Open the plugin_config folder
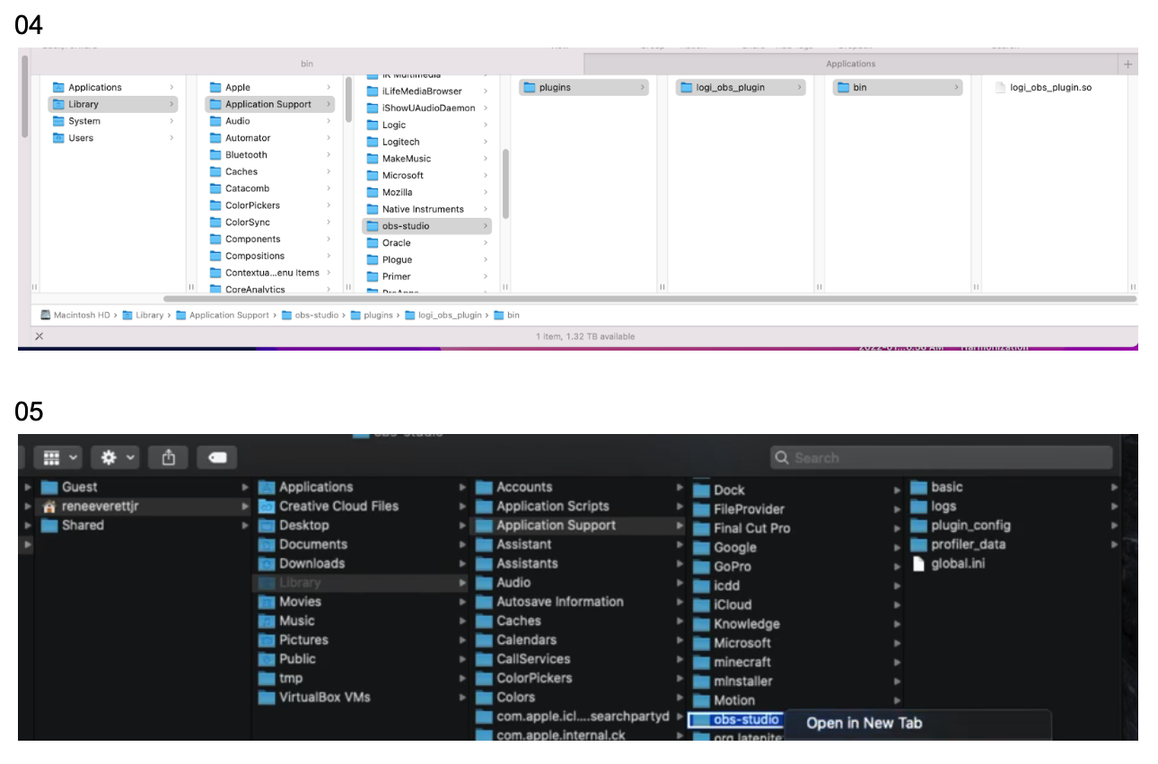 coord(1013,525)
